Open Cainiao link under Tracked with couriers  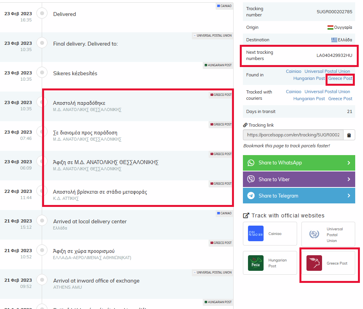[294, 92]
